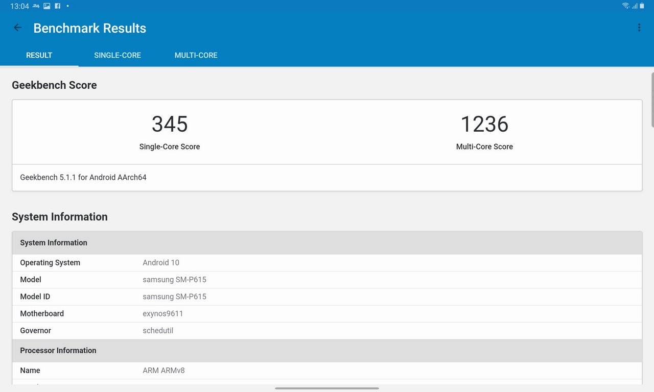Tap the Model row label
Screen dimensions: 654x392
click(x=31, y=280)
